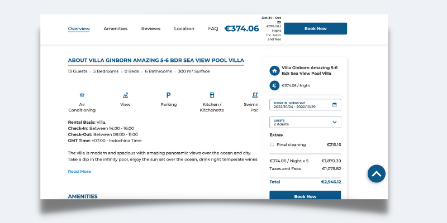Click the Oct 24 - Oct 29 header dates
This screenshot has height=223, width=447.
[272, 20]
